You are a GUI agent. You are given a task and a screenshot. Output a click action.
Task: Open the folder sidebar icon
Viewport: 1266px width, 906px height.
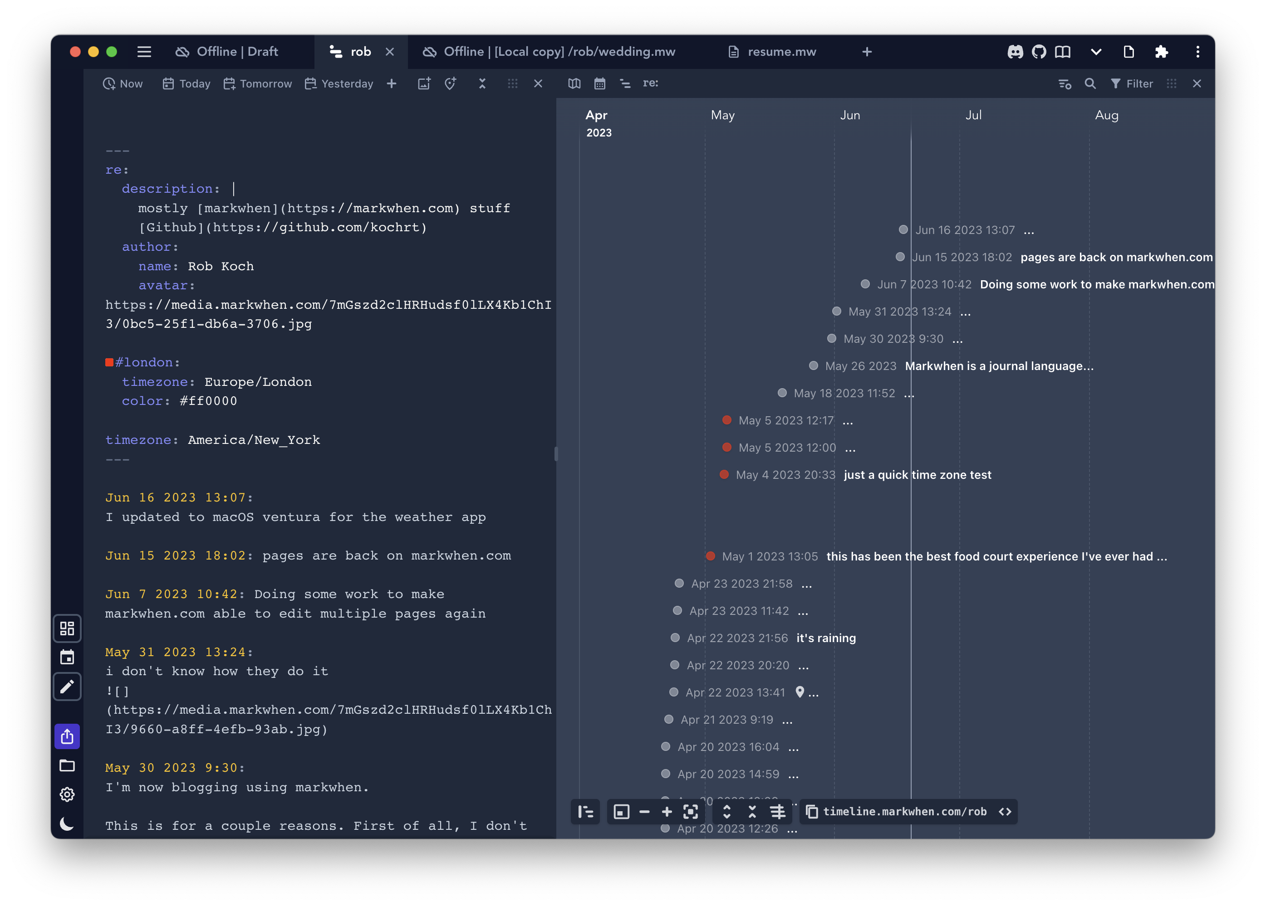pos(67,765)
